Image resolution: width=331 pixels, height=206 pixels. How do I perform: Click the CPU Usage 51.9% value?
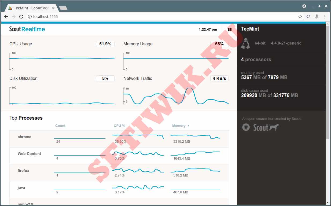105,44
